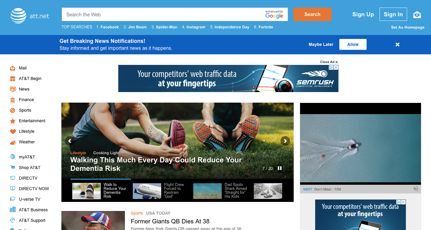Viewport: 431px width, 230px height.
Task: Click the slideshow progress bar
Action: click(101, 179)
